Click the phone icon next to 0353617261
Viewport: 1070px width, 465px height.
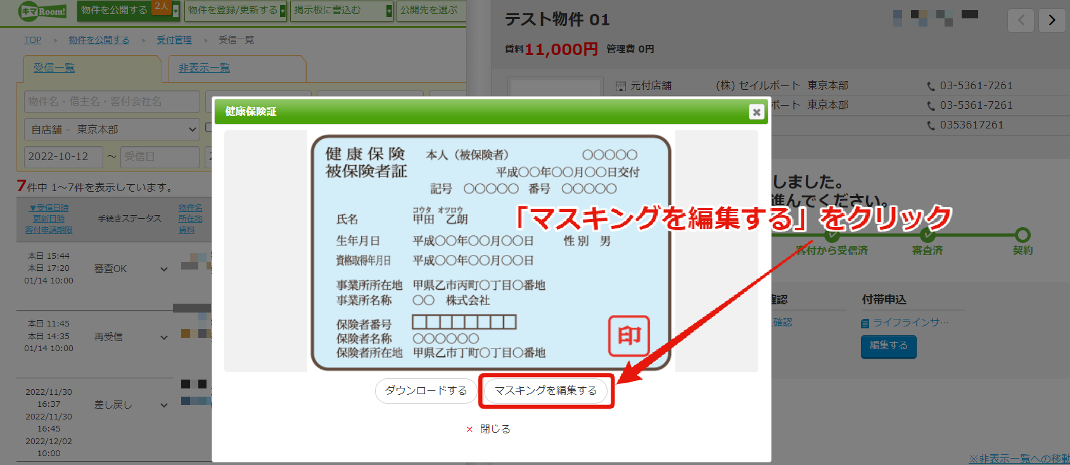931,125
